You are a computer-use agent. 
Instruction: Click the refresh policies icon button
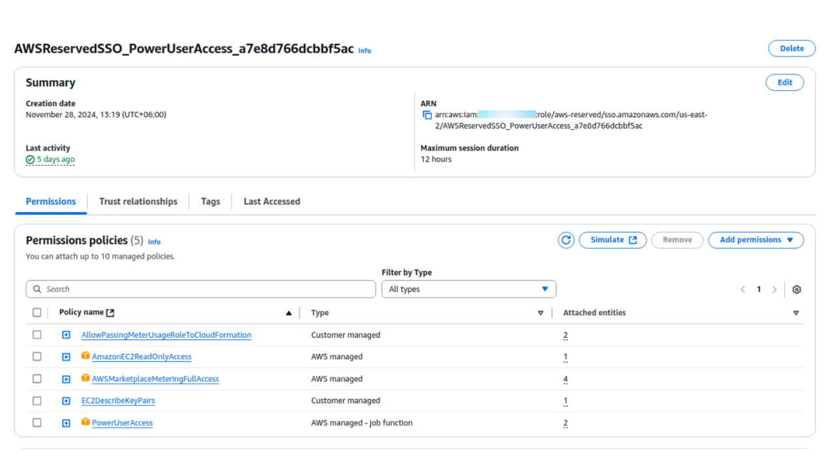pyautogui.click(x=566, y=240)
